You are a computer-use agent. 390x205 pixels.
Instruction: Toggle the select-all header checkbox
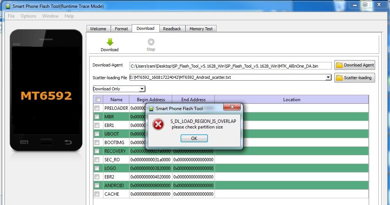pyautogui.click(x=98, y=100)
